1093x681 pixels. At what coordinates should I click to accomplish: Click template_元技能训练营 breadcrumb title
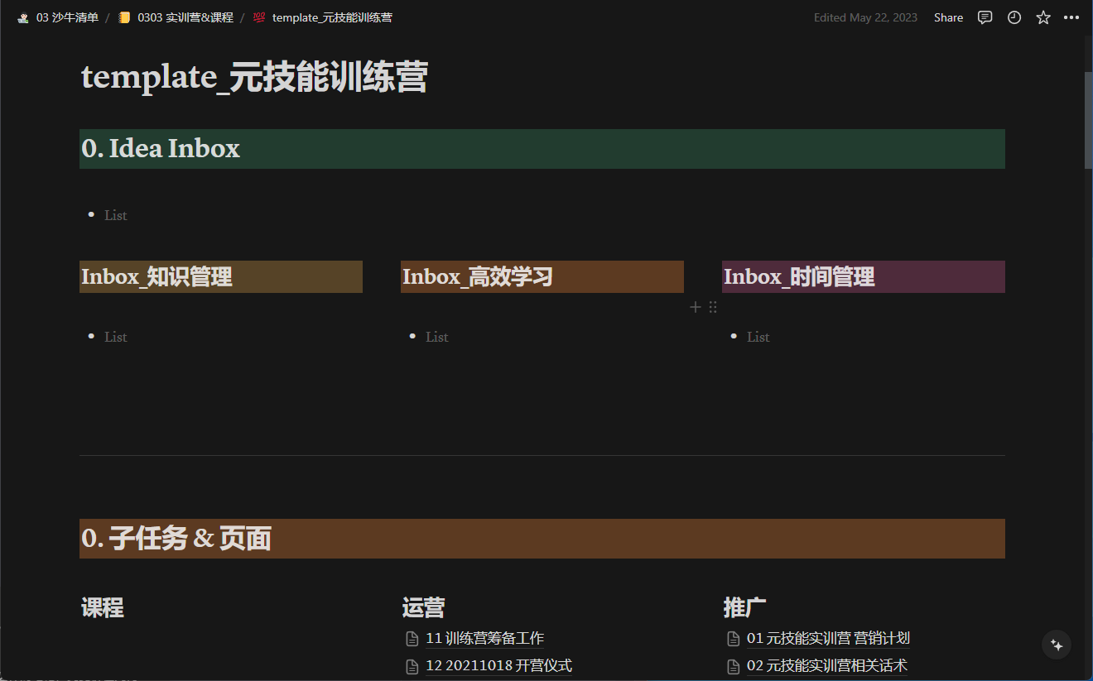(332, 17)
